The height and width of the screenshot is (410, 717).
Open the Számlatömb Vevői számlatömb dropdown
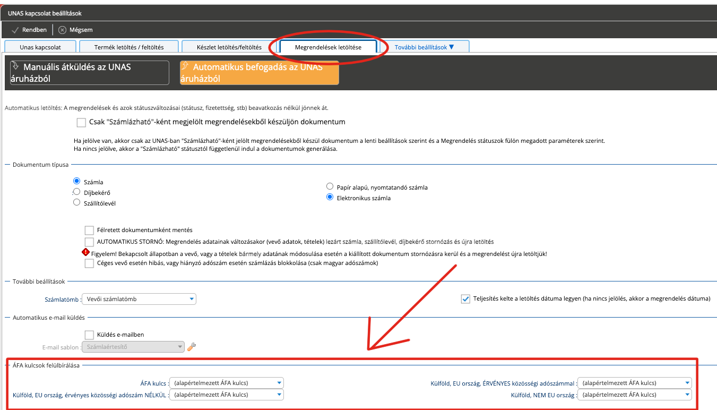coord(140,299)
